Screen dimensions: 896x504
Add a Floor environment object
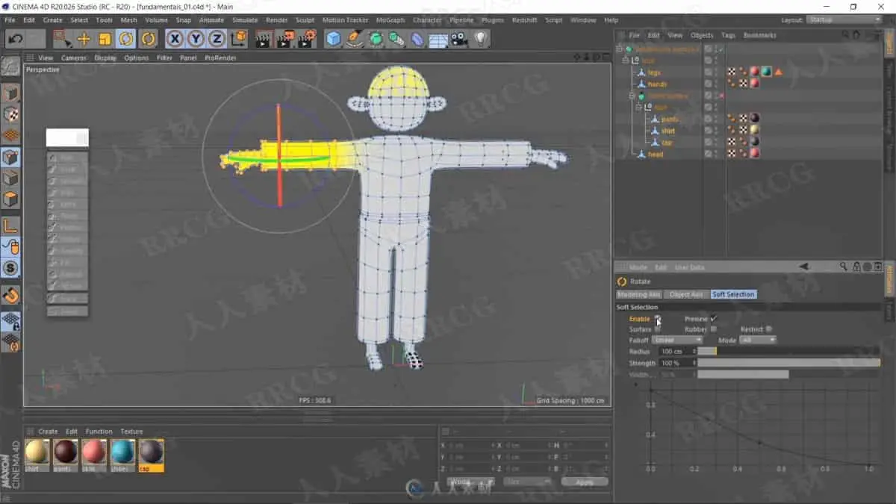(x=438, y=40)
